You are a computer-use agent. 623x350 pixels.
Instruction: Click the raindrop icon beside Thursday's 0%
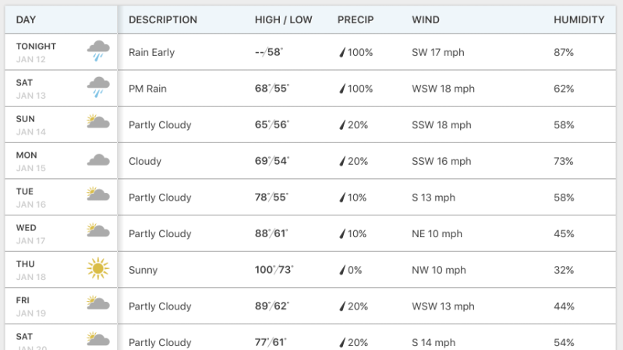tap(342, 270)
